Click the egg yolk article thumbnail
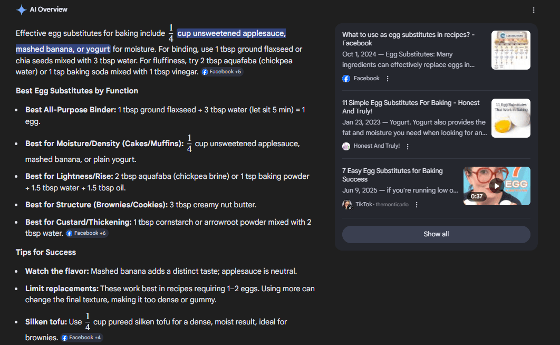Image resolution: width=560 pixels, height=345 pixels. [510, 118]
